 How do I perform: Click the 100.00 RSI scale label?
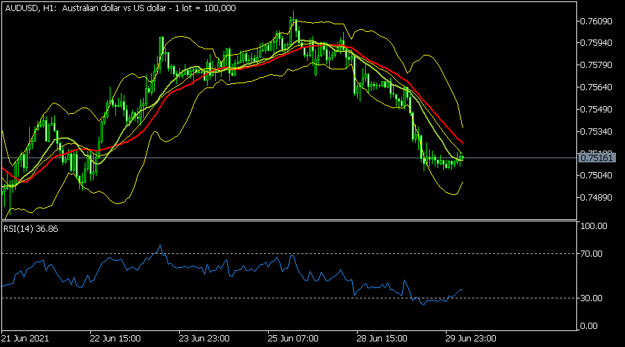click(x=594, y=226)
